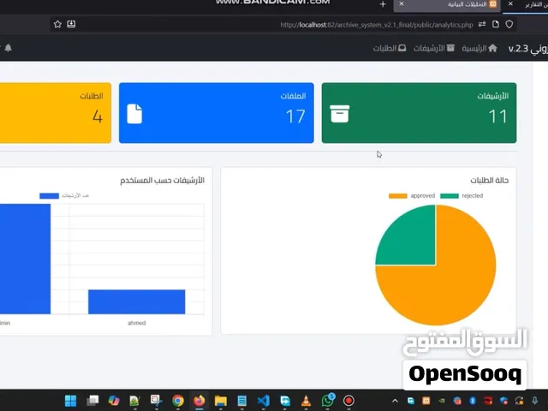Image resolution: width=548 pixels, height=411 pixels.
Task: Open Task View from the taskbar
Action: pos(92,401)
